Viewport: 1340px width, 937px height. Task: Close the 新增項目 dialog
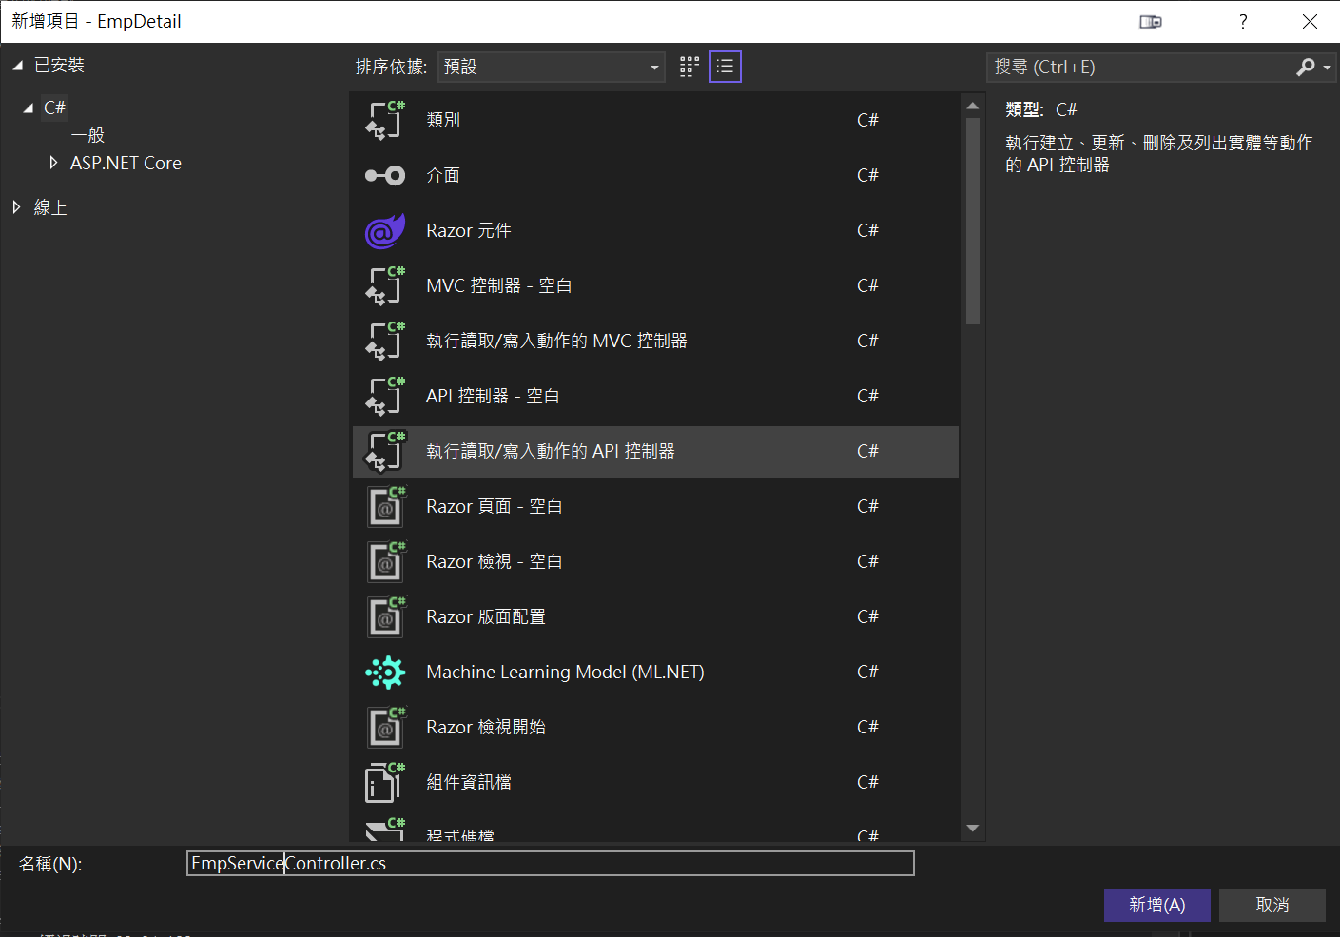[1310, 22]
